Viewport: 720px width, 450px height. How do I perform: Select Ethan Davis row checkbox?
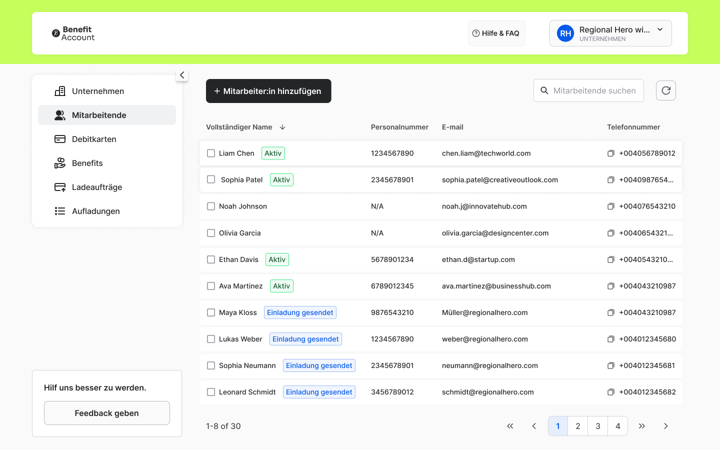point(211,259)
